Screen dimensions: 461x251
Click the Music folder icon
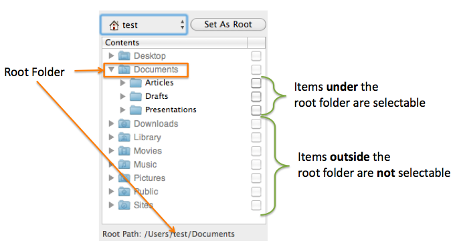tap(124, 164)
